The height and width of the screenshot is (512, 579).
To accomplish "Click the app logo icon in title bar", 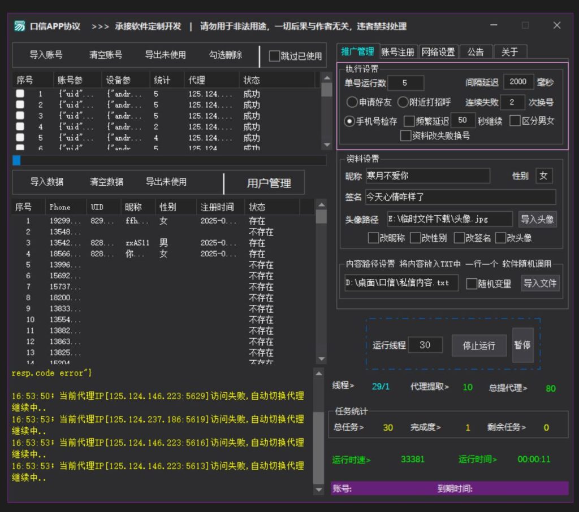I will click(x=20, y=26).
